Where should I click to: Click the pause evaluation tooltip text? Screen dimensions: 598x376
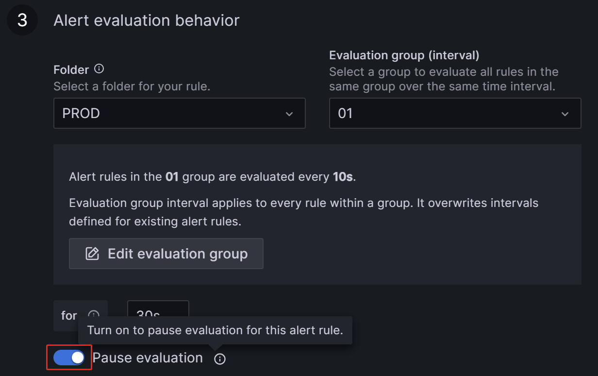click(x=215, y=330)
